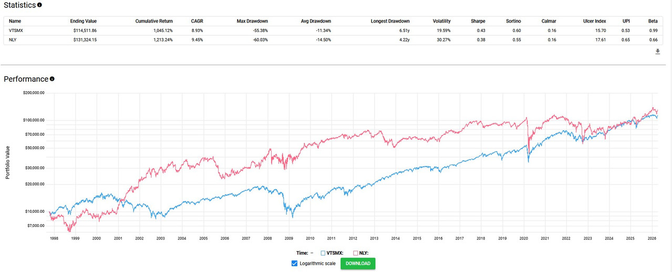Sort by Sharpe column header

(x=478, y=21)
